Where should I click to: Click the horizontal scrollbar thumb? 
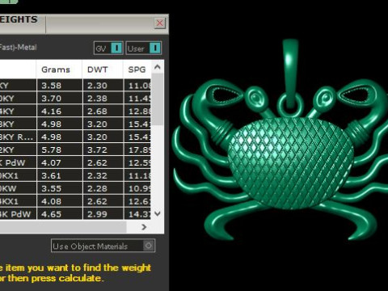coord(63,227)
